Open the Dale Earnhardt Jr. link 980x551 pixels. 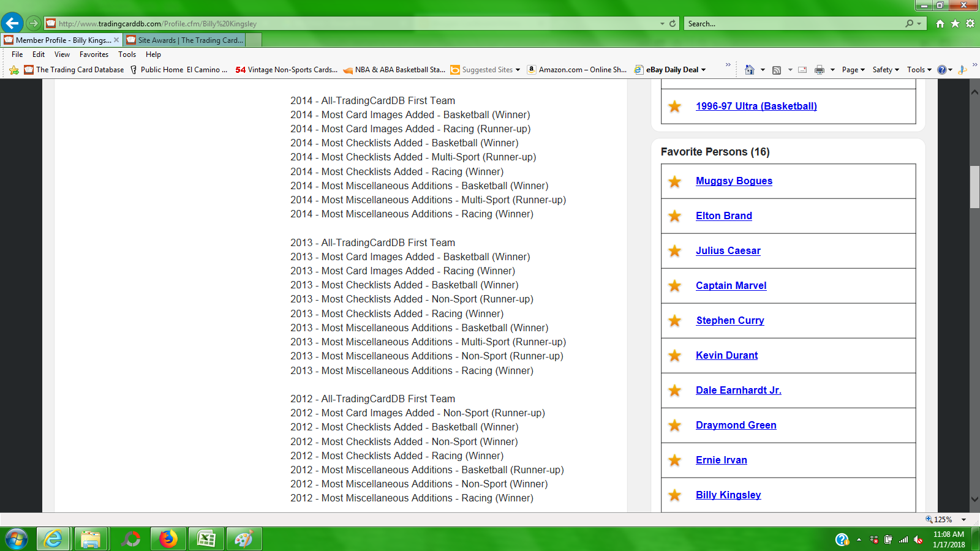click(739, 391)
